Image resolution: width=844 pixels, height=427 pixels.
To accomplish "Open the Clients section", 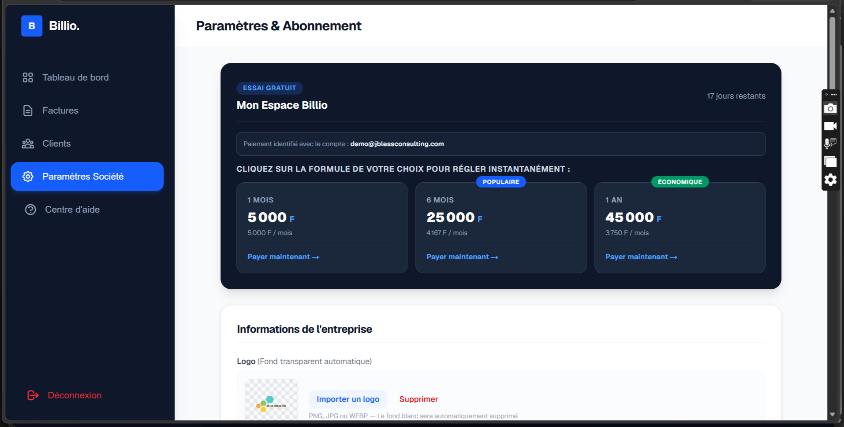I will (87, 144).
